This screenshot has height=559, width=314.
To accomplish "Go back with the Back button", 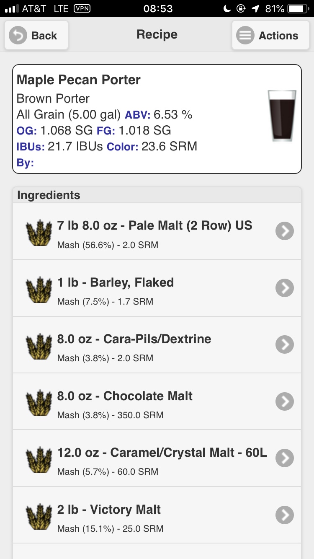I will click(x=36, y=35).
